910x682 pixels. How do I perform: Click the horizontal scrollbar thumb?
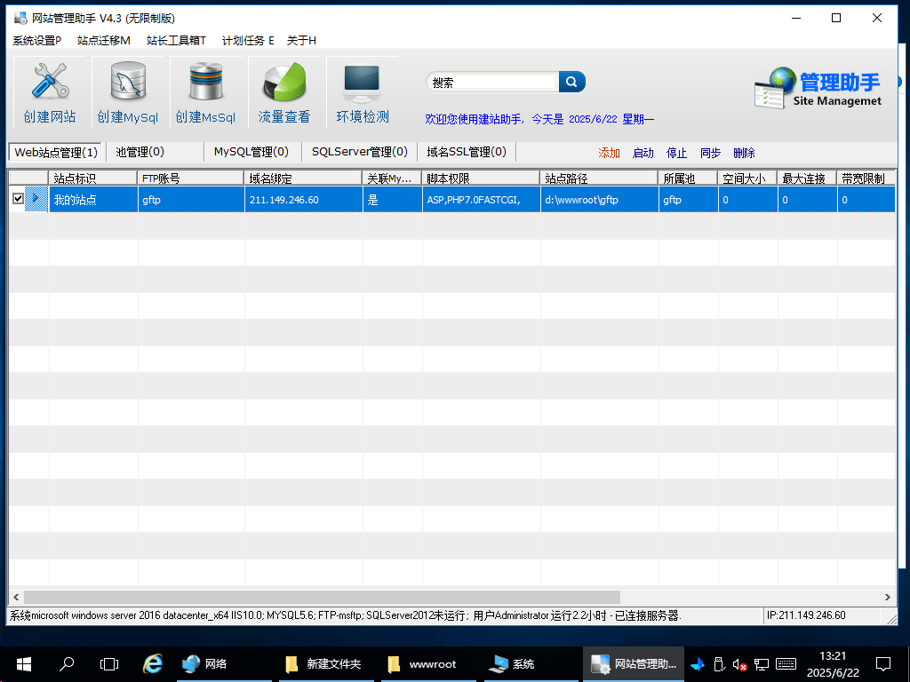tap(322, 597)
